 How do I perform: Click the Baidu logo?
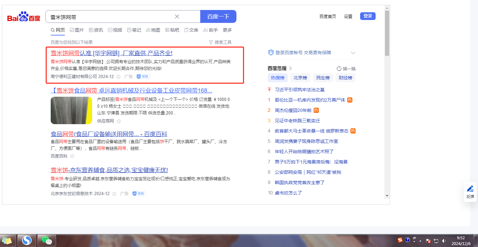click(24, 17)
